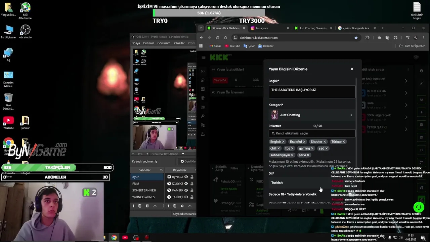This screenshot has height=242, width=430.
Task: Click the dashboard.kick.com/stream address bar
Action: 296,38
